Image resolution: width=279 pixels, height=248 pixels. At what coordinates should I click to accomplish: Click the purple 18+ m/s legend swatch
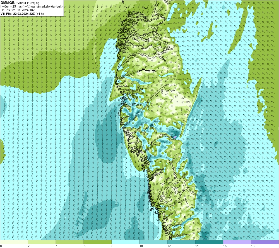[x=265, y=242]
